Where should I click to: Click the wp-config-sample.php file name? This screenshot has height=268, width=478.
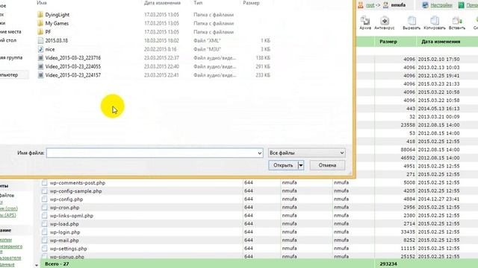point(76,191)
